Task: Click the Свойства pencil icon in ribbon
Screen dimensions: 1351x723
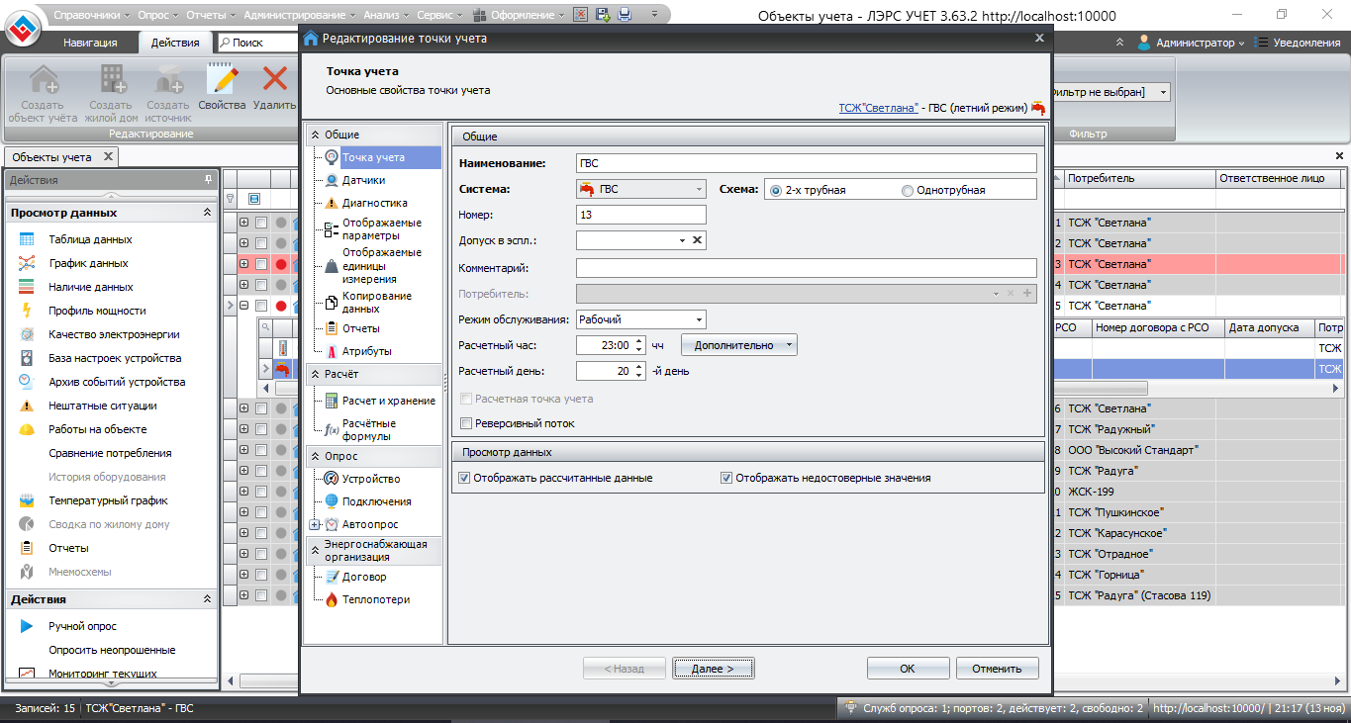Action: pos(222,81)
